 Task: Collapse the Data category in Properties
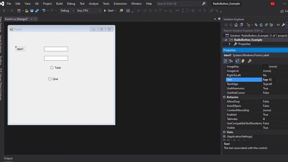point(224,132)
